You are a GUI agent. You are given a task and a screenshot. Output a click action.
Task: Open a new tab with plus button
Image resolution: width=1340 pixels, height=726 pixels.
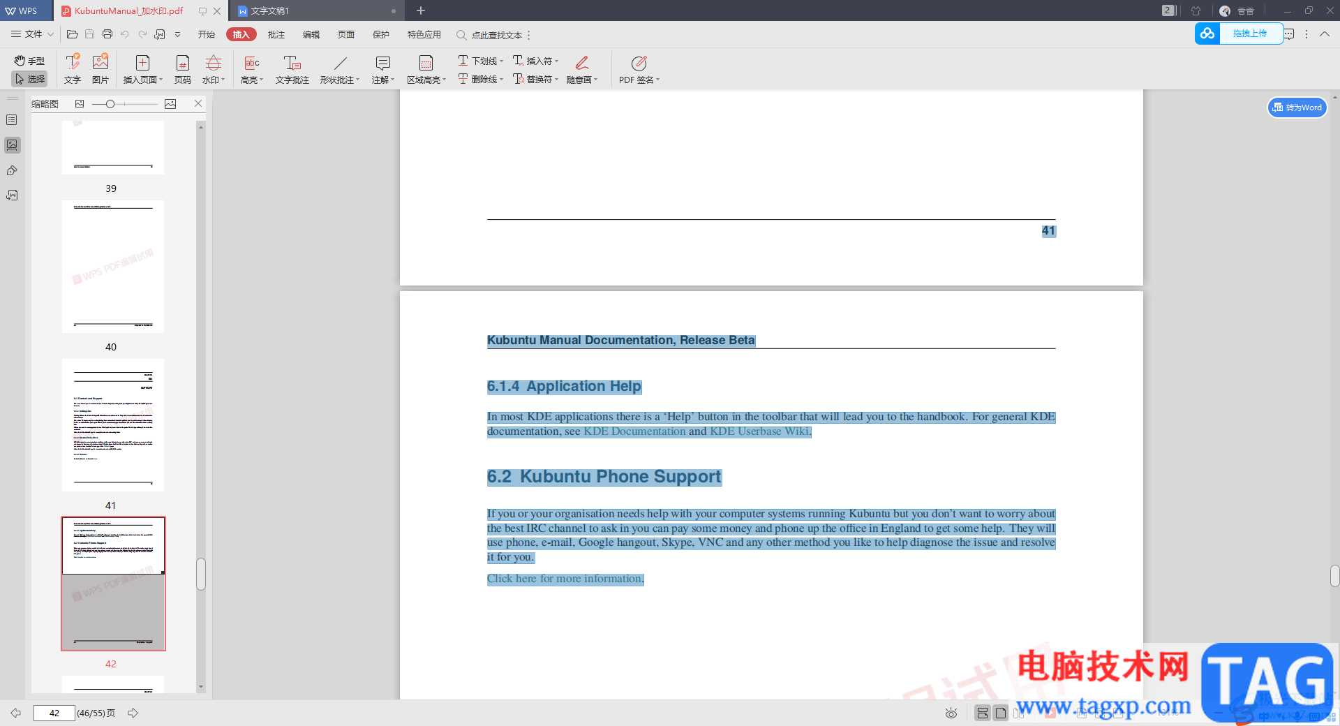(421, 10)
